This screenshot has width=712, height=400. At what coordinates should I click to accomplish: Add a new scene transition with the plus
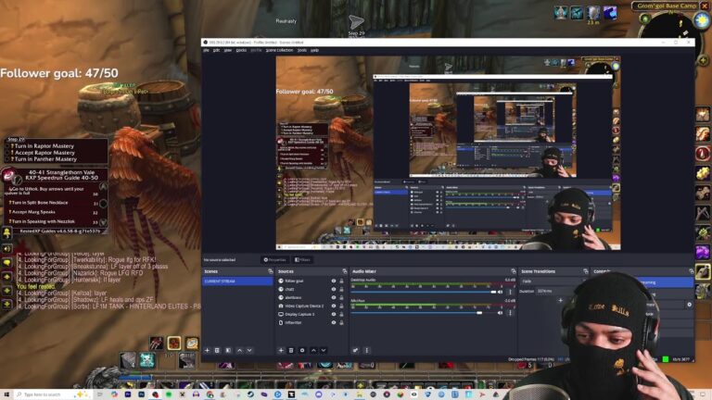coord(560,300)
